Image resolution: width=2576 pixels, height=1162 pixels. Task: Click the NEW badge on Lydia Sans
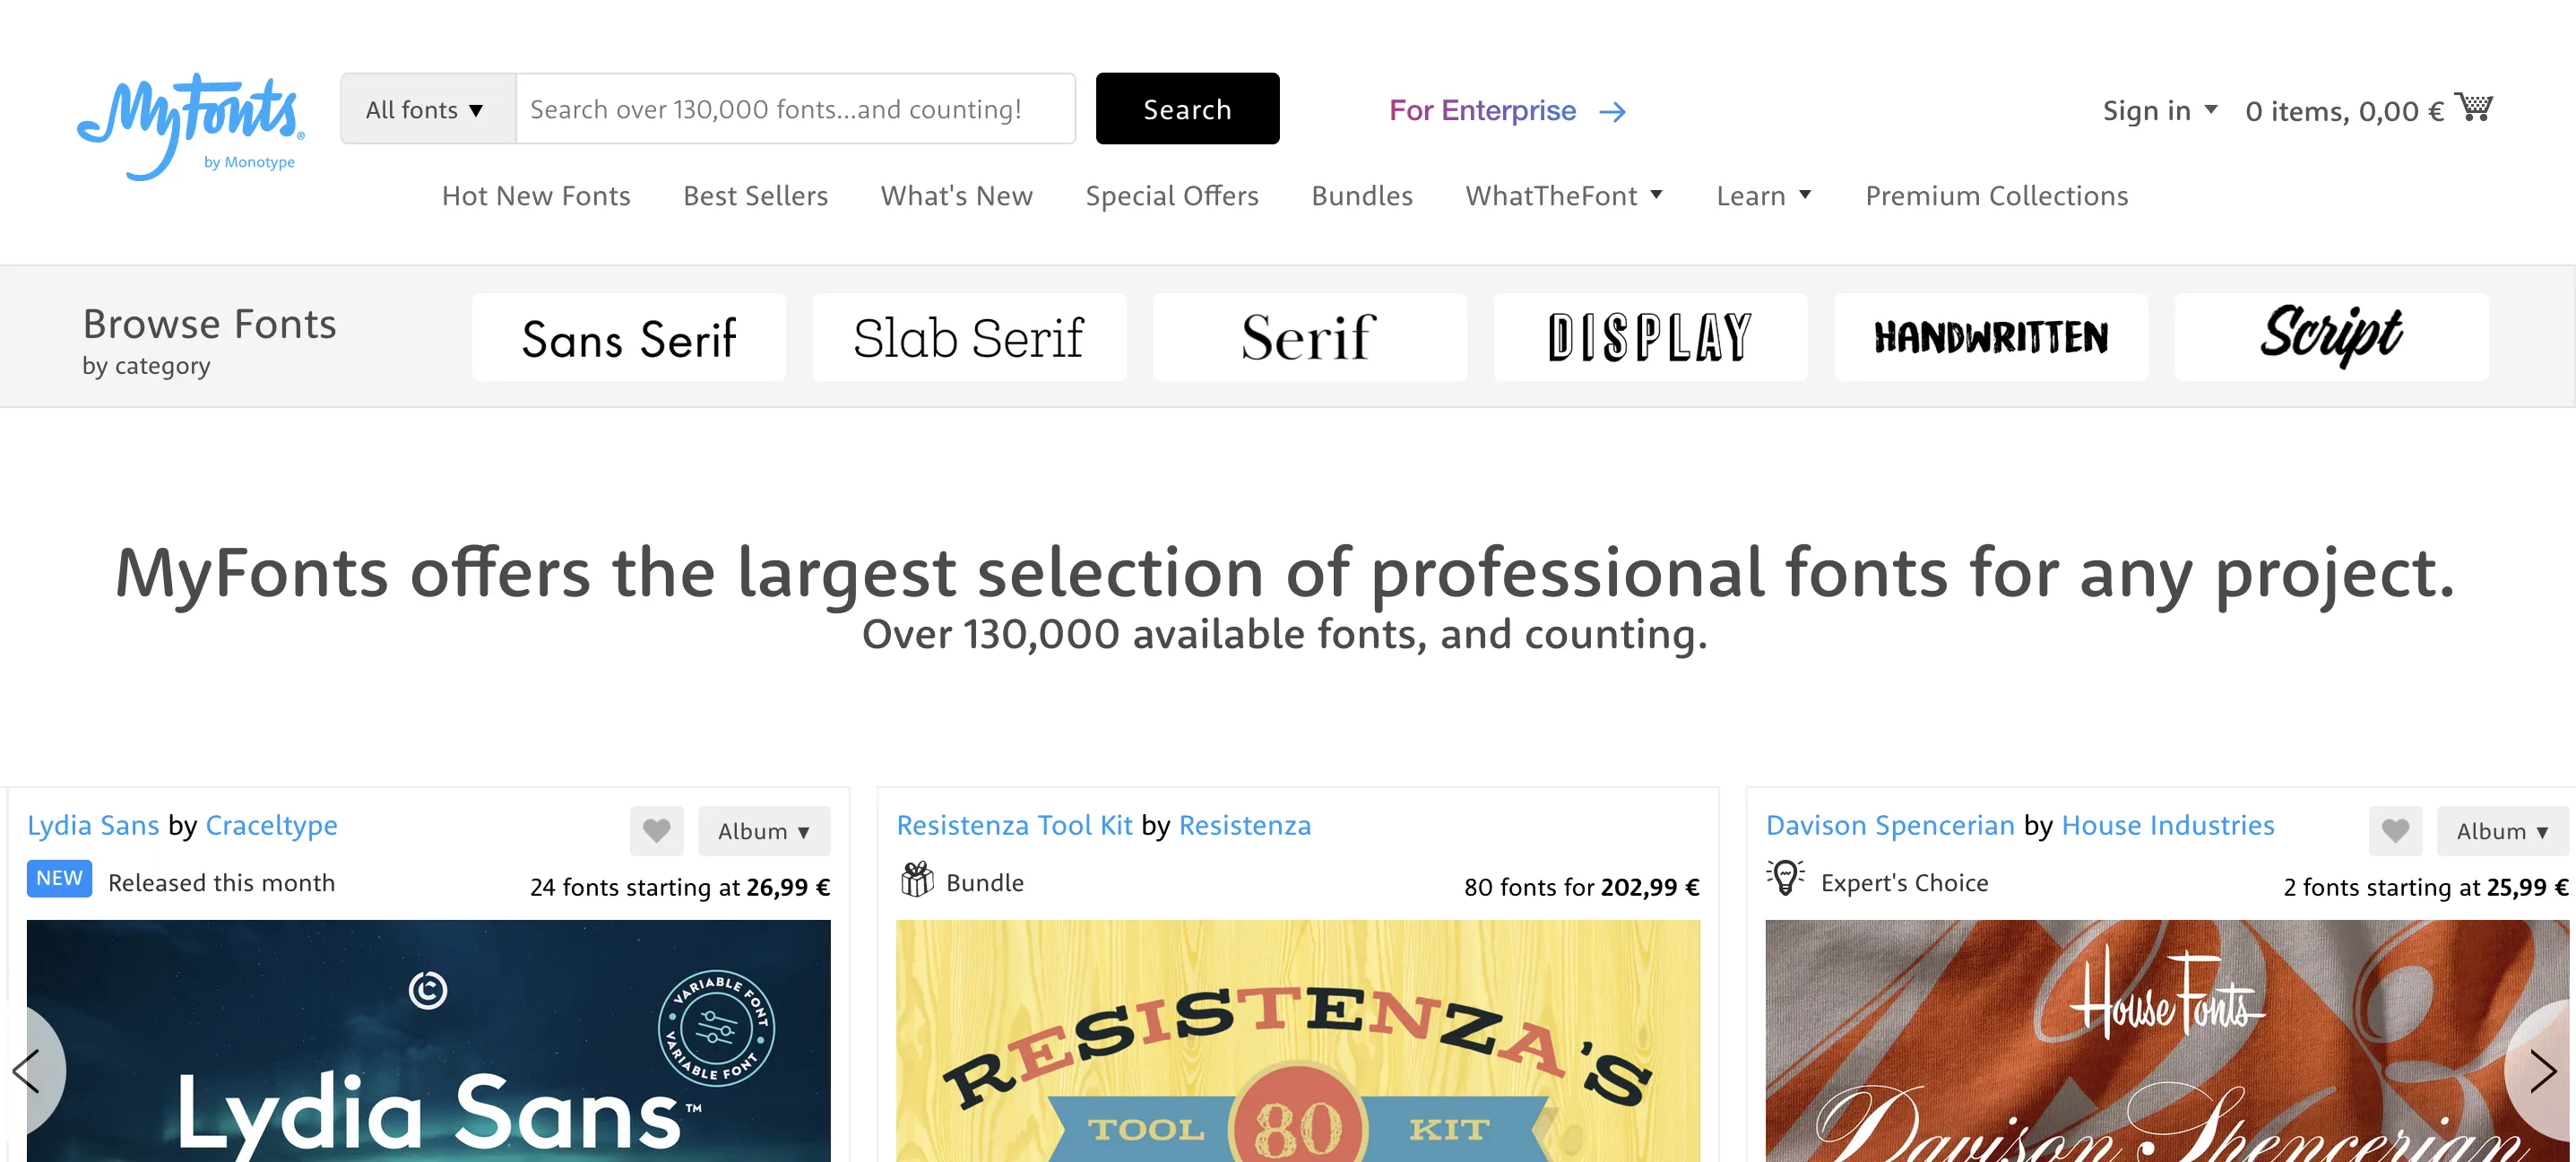point(59,878)
